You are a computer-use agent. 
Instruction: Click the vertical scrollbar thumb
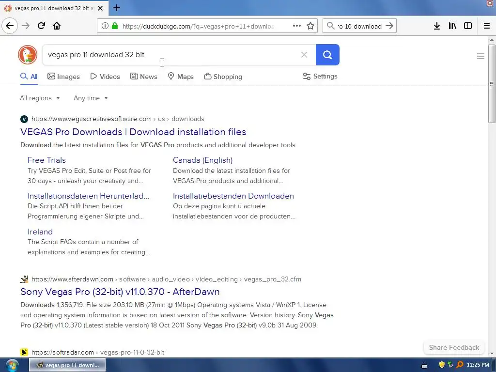click(x=492, y=84)
